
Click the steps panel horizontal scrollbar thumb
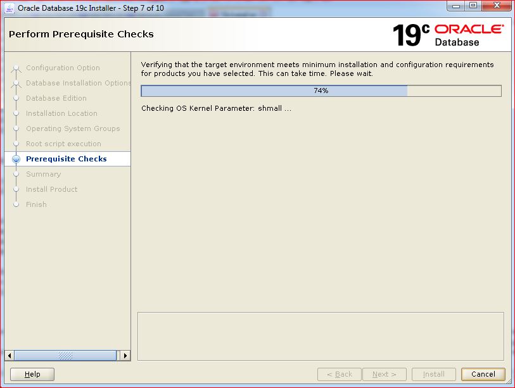pos(65,356)
